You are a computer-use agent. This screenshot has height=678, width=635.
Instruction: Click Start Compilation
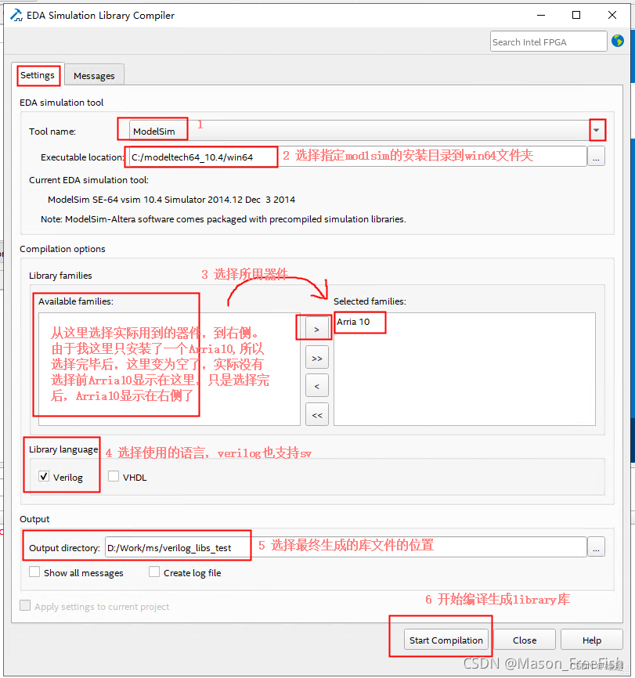(446, 640)
